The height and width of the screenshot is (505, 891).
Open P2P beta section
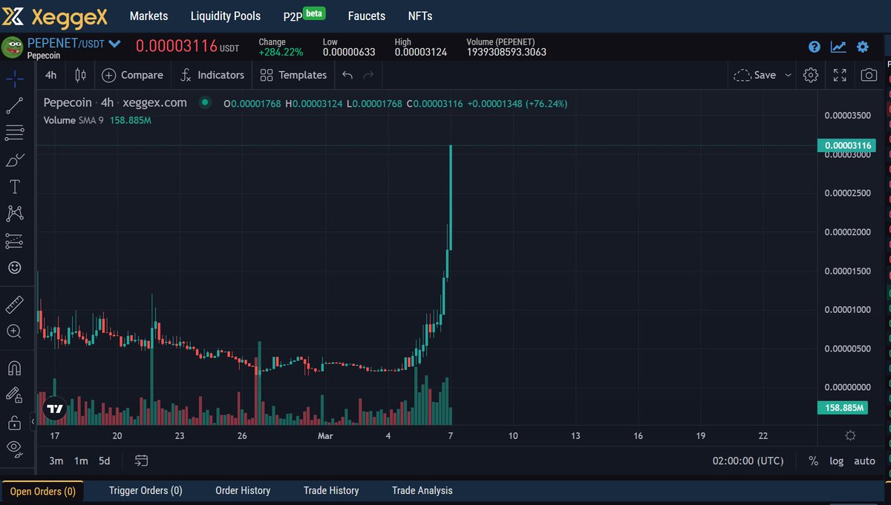(x=304, y=15)
